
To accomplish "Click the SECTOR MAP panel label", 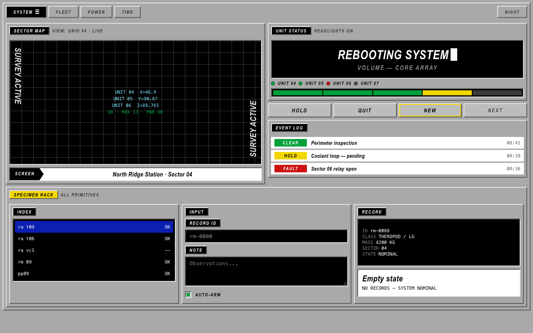I will (x=29, y=31).
